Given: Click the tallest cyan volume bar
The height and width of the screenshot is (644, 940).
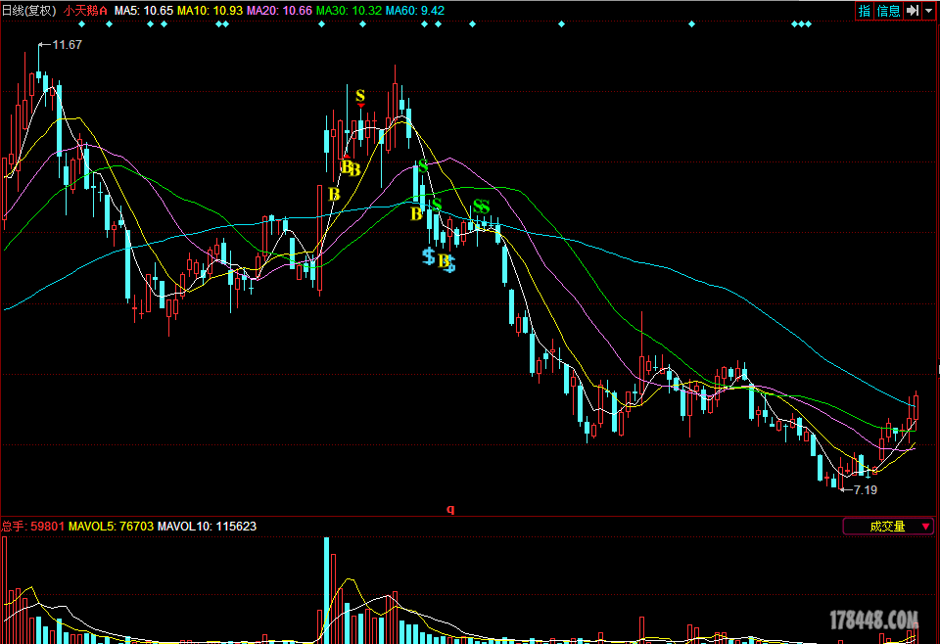Looking at the screenshot, I should click(x=327, y=591).
